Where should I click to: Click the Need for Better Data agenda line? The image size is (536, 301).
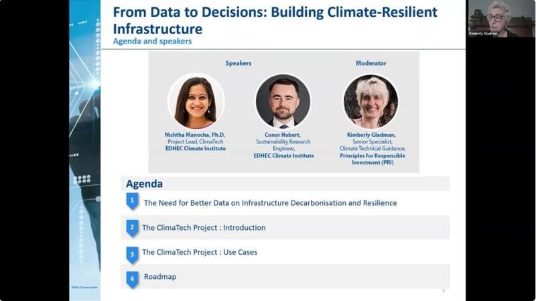click(x=270, y=202)
